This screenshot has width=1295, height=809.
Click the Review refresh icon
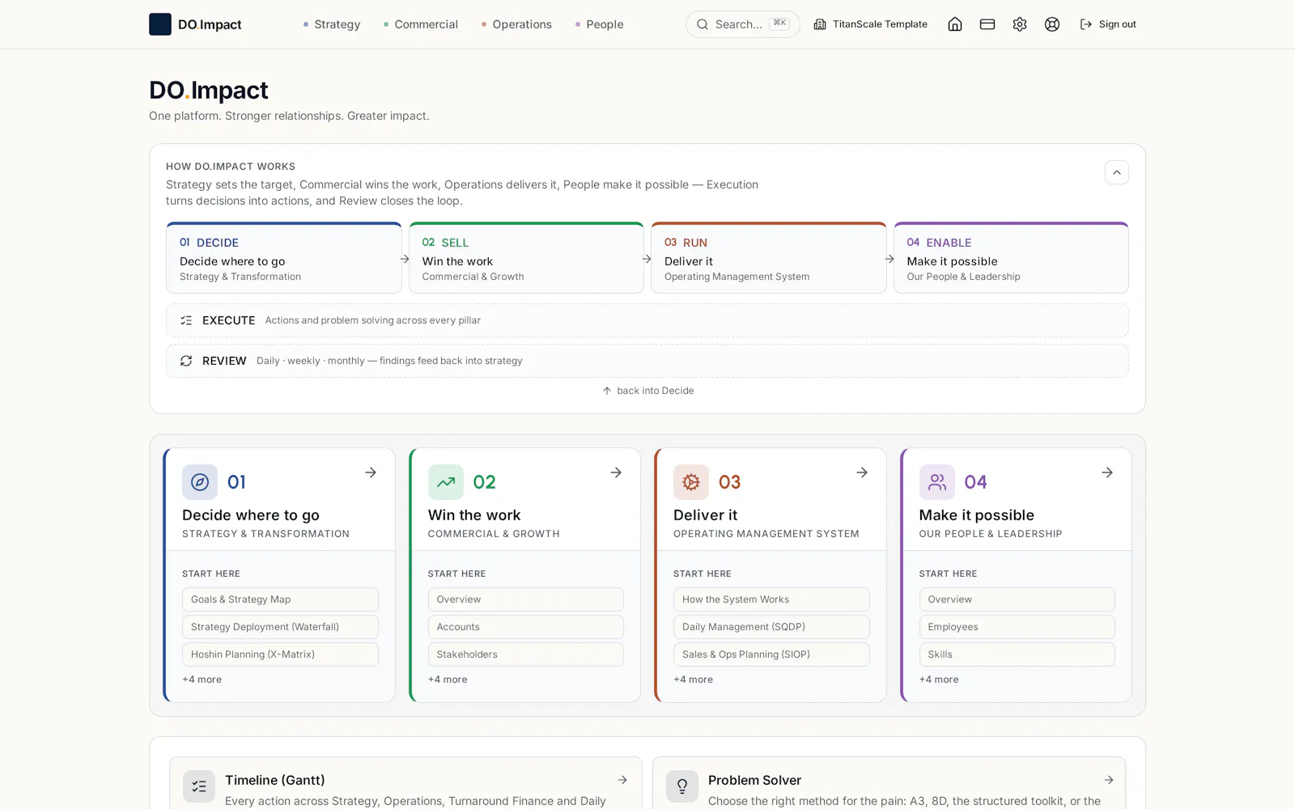(x=186, y=361)
